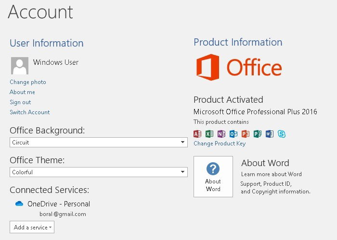Open the About me link

(x=22, y=92)
